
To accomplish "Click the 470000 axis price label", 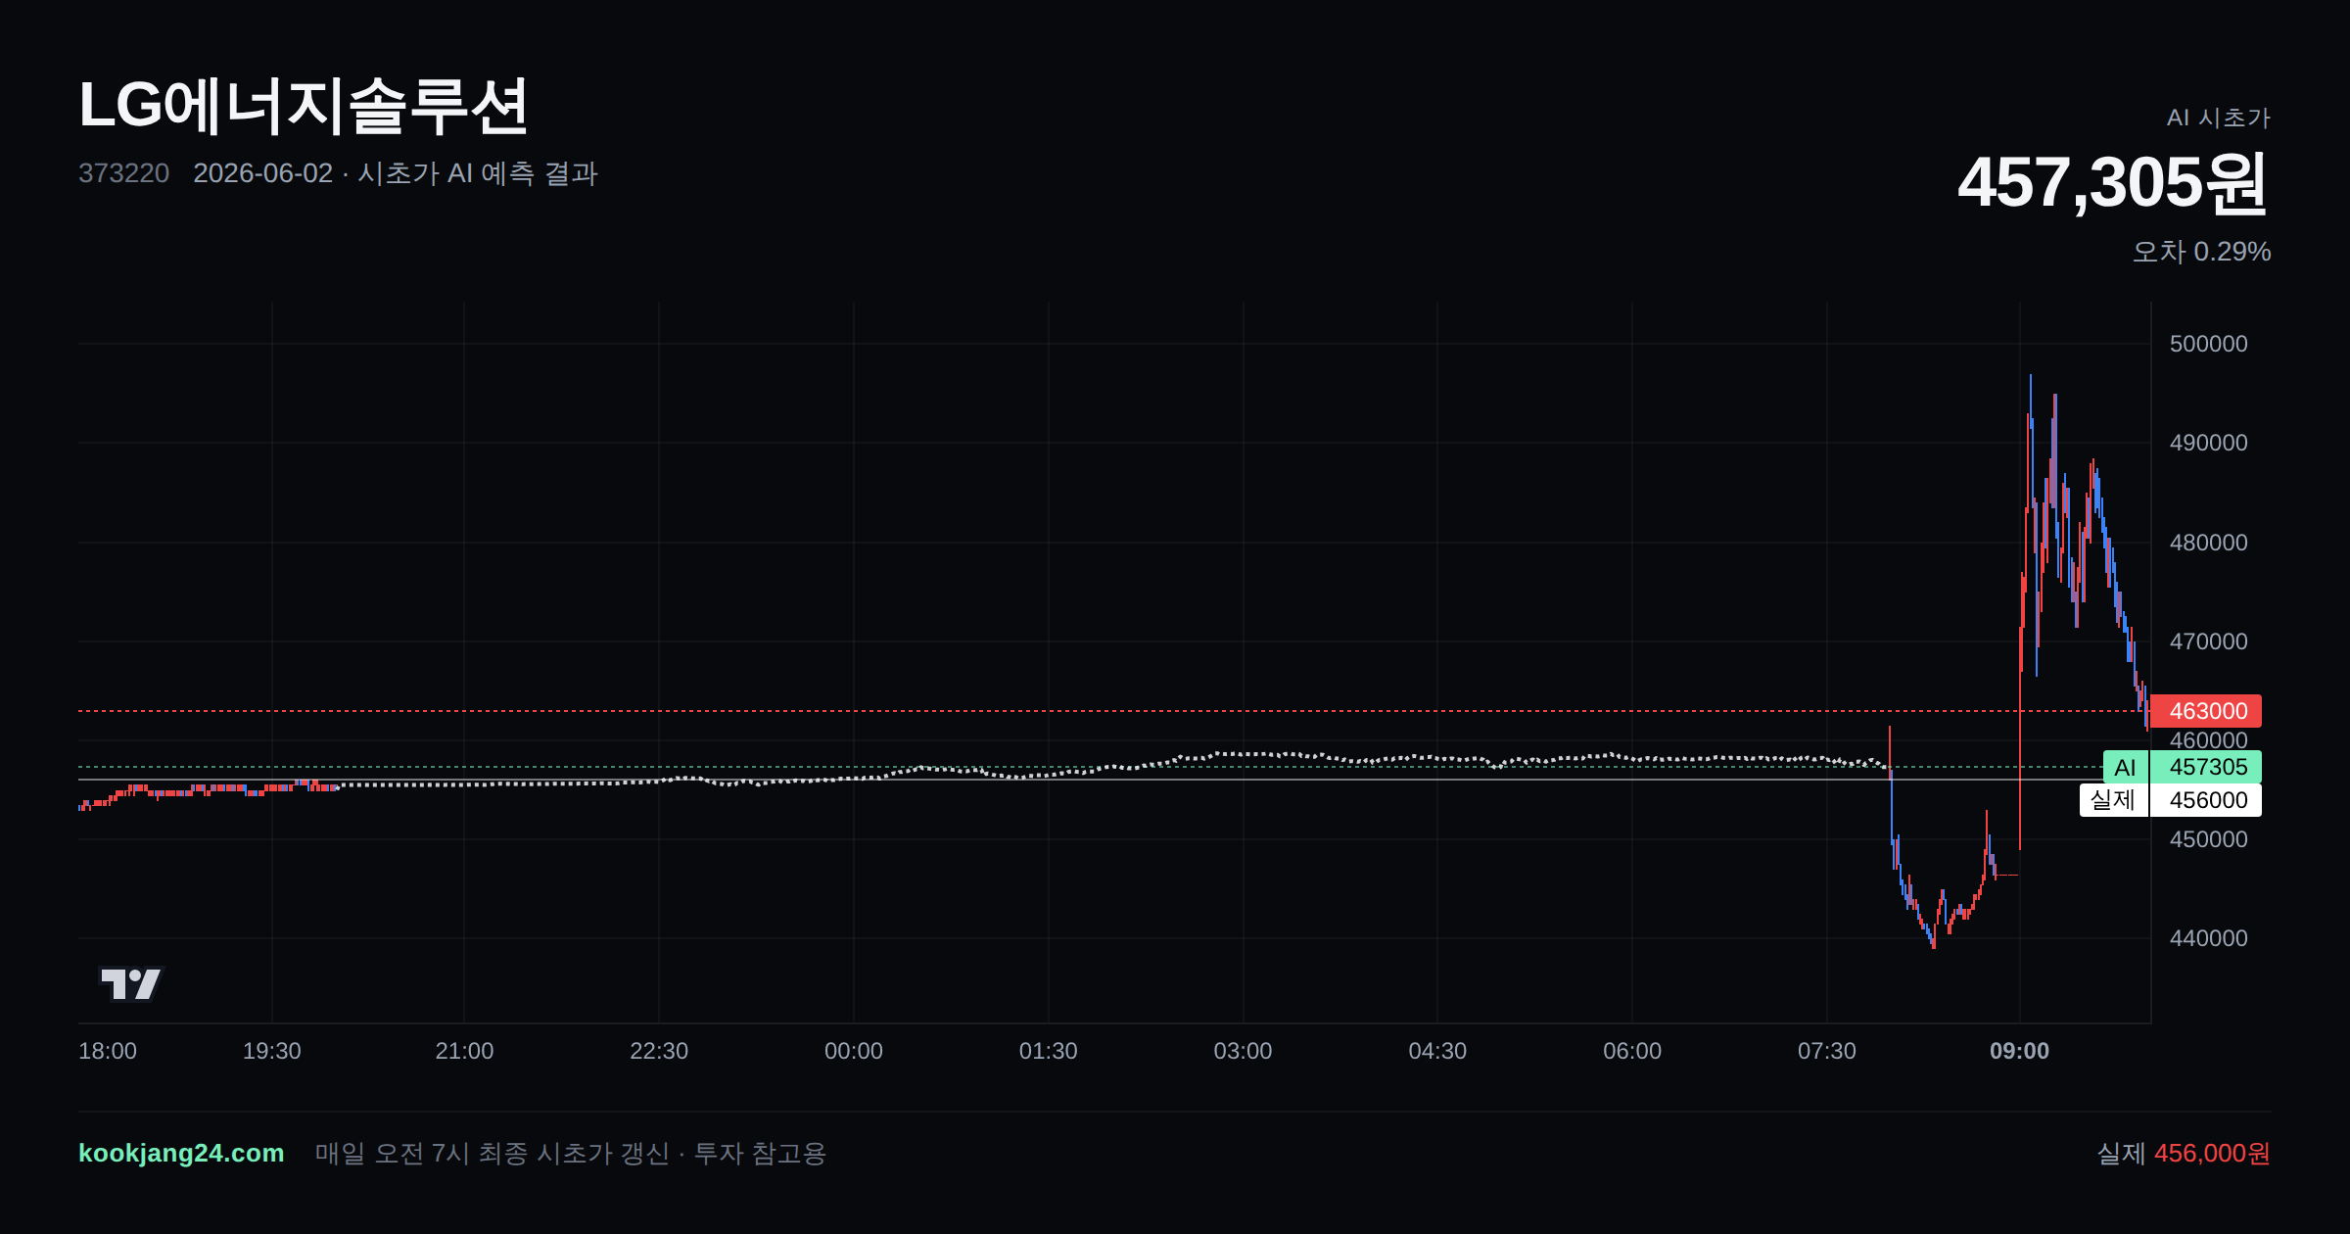I will coord(2208,641).
